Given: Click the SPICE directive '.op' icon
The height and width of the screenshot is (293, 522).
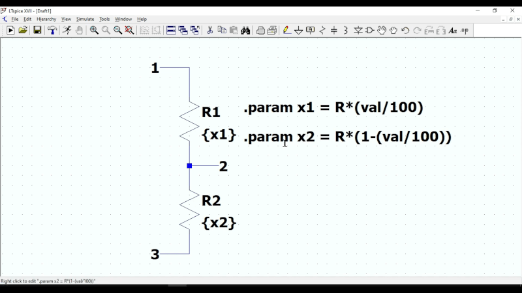Looking at the screenshot, I should tap(465, 31).
